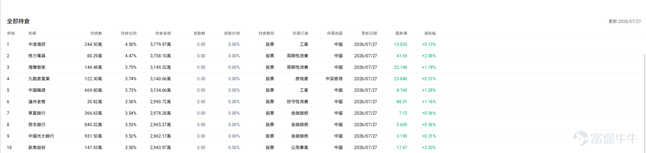Click holding ratio 4.50%
The height and width of the screenshot is (153, 646).
(131, 44)
